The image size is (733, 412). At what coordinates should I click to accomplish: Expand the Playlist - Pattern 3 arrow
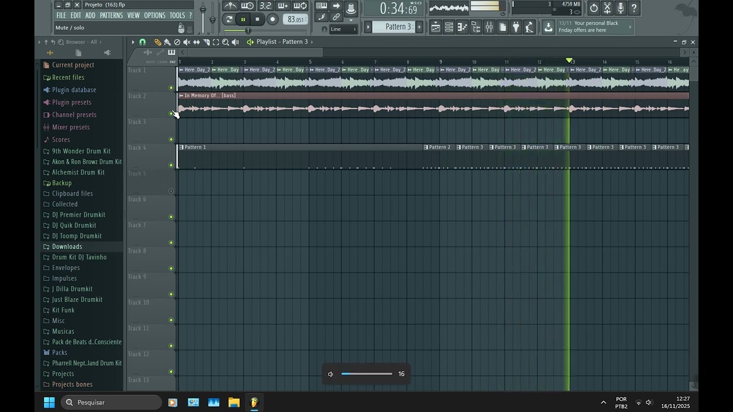(x=312, y=42)
